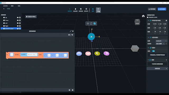Select the hand pan-scene tool in toolbar
This screenshot has height=95, width=169.
[x=75, y=10]
